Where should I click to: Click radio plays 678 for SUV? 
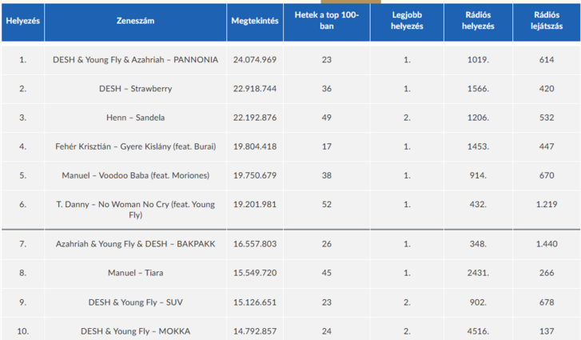547,302
